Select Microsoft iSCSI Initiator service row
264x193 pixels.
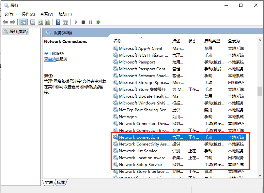coord(179,55)
